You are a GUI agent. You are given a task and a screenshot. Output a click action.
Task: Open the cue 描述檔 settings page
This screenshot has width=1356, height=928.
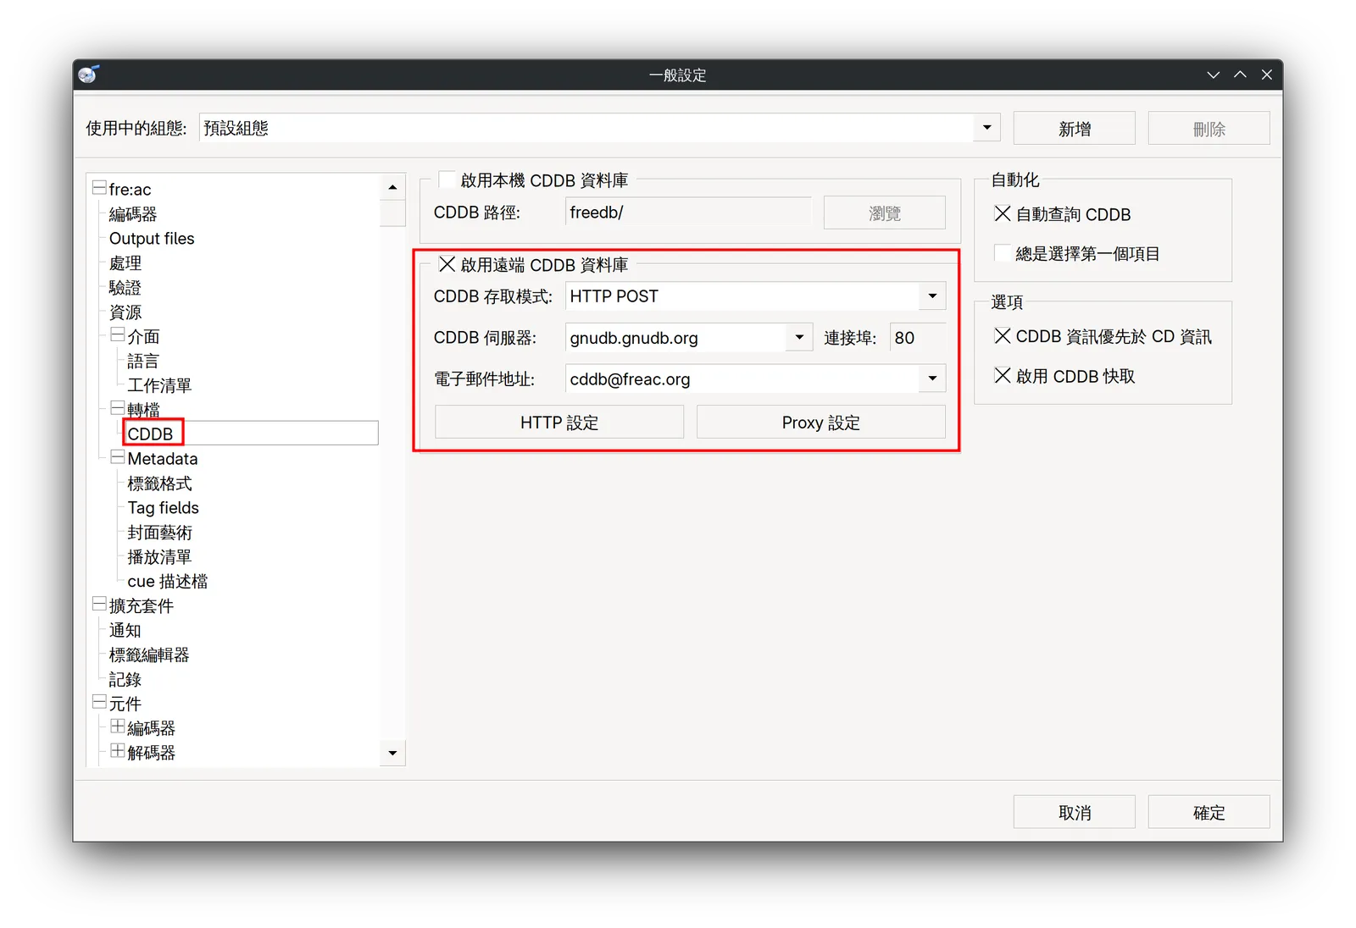(168, 582)
